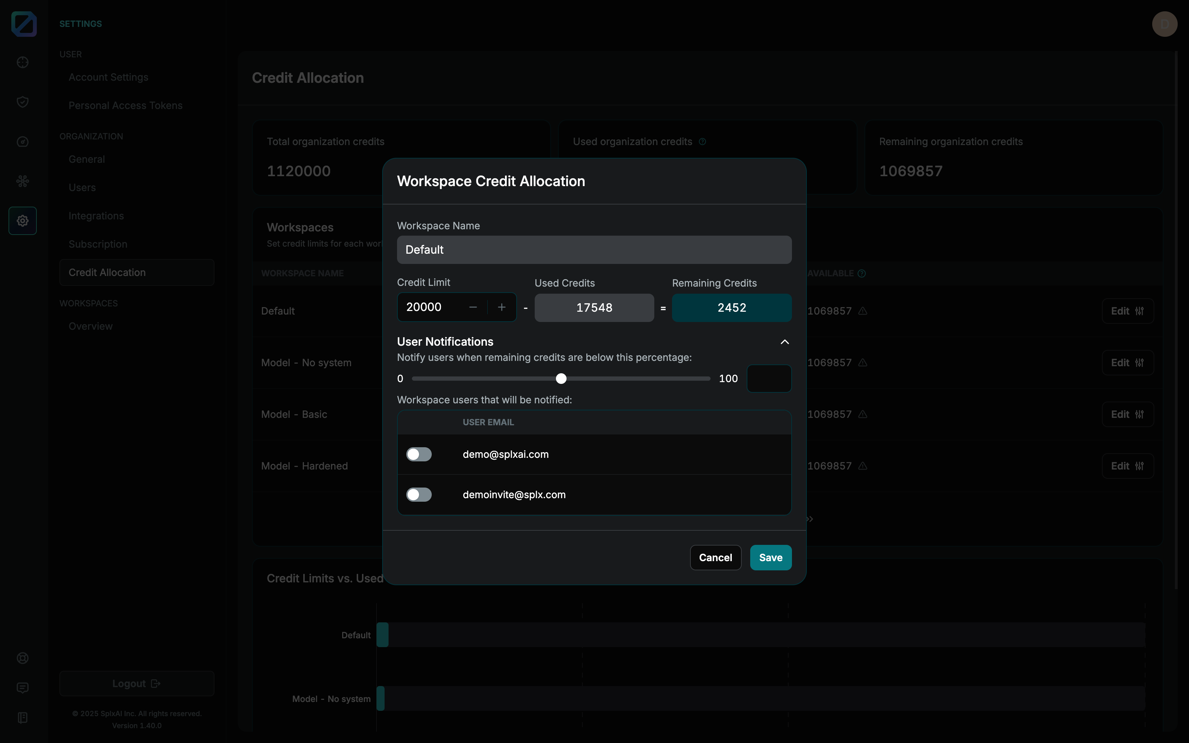The width and height of the screenshot is (1189, 743).
Task: Click the crosshair target sidebar icon
Action: click(23, 62)
